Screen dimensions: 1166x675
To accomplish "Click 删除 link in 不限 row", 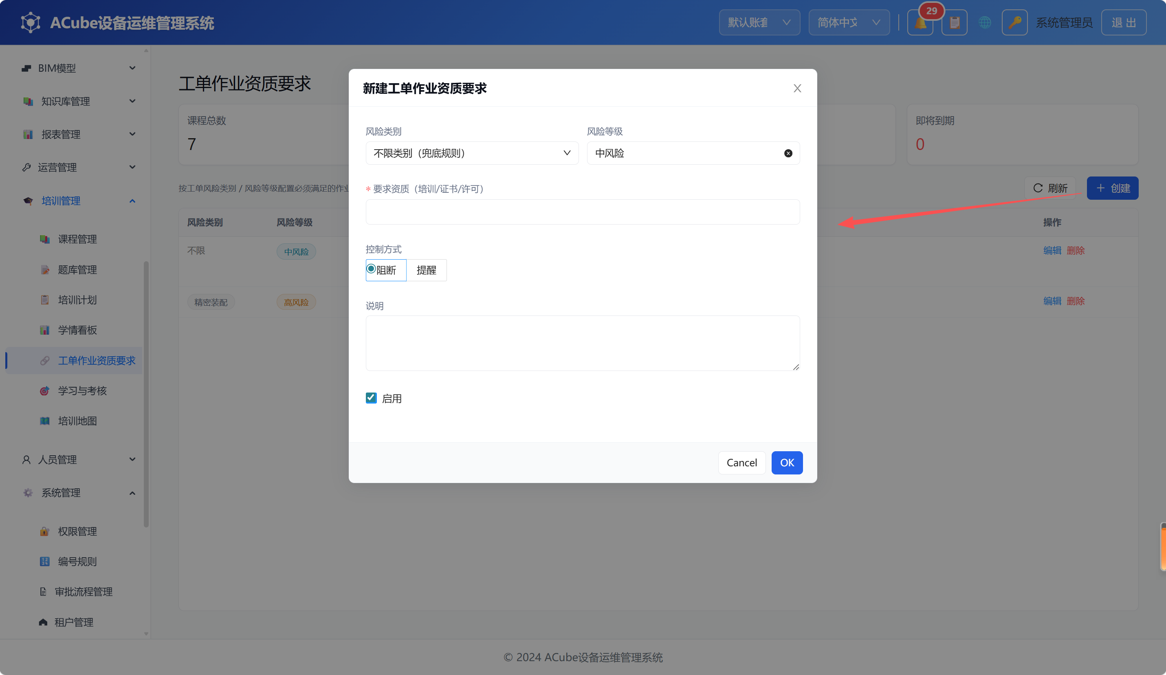I will point(1075,250).
